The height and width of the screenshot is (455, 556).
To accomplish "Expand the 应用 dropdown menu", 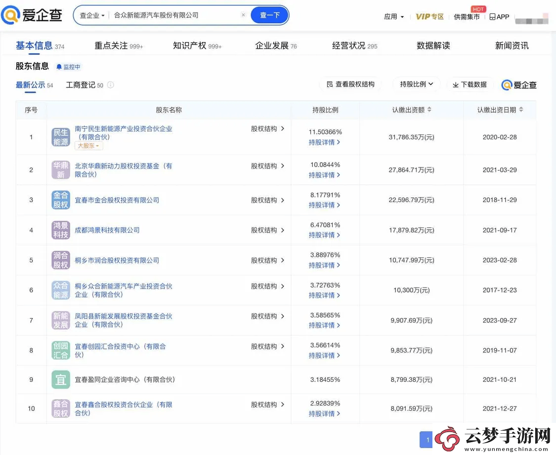I will point(394,17).
